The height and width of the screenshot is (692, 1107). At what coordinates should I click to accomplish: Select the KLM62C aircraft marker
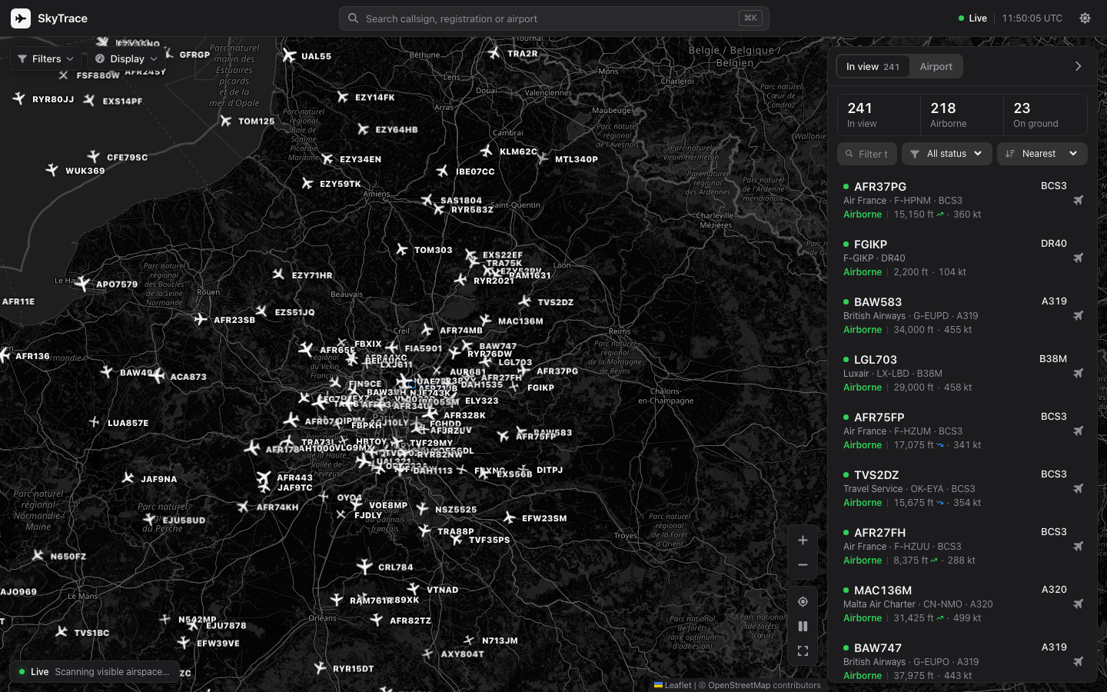click(486, 151)
